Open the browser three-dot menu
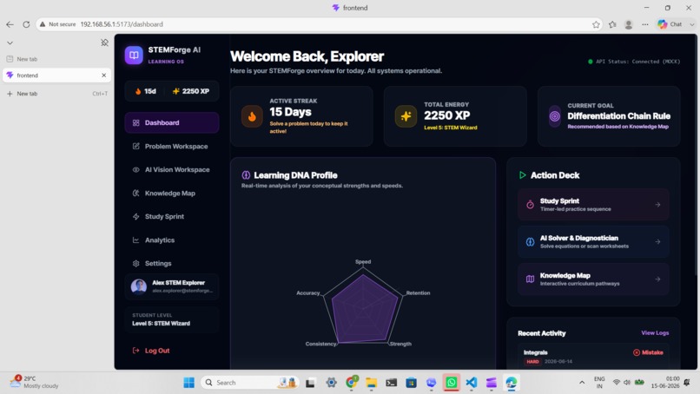This screenshot has height=394, width=700. (645, 24)
